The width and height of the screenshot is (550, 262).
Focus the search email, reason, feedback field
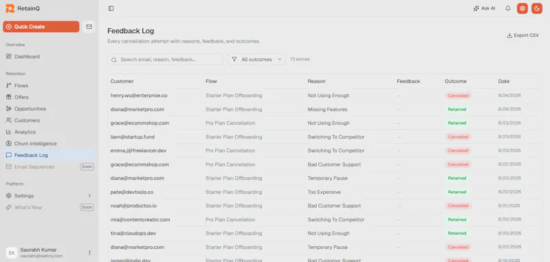tap(165, 59)
